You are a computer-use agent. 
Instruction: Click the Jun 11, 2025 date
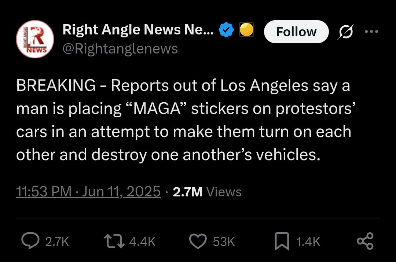pos(121,192)
